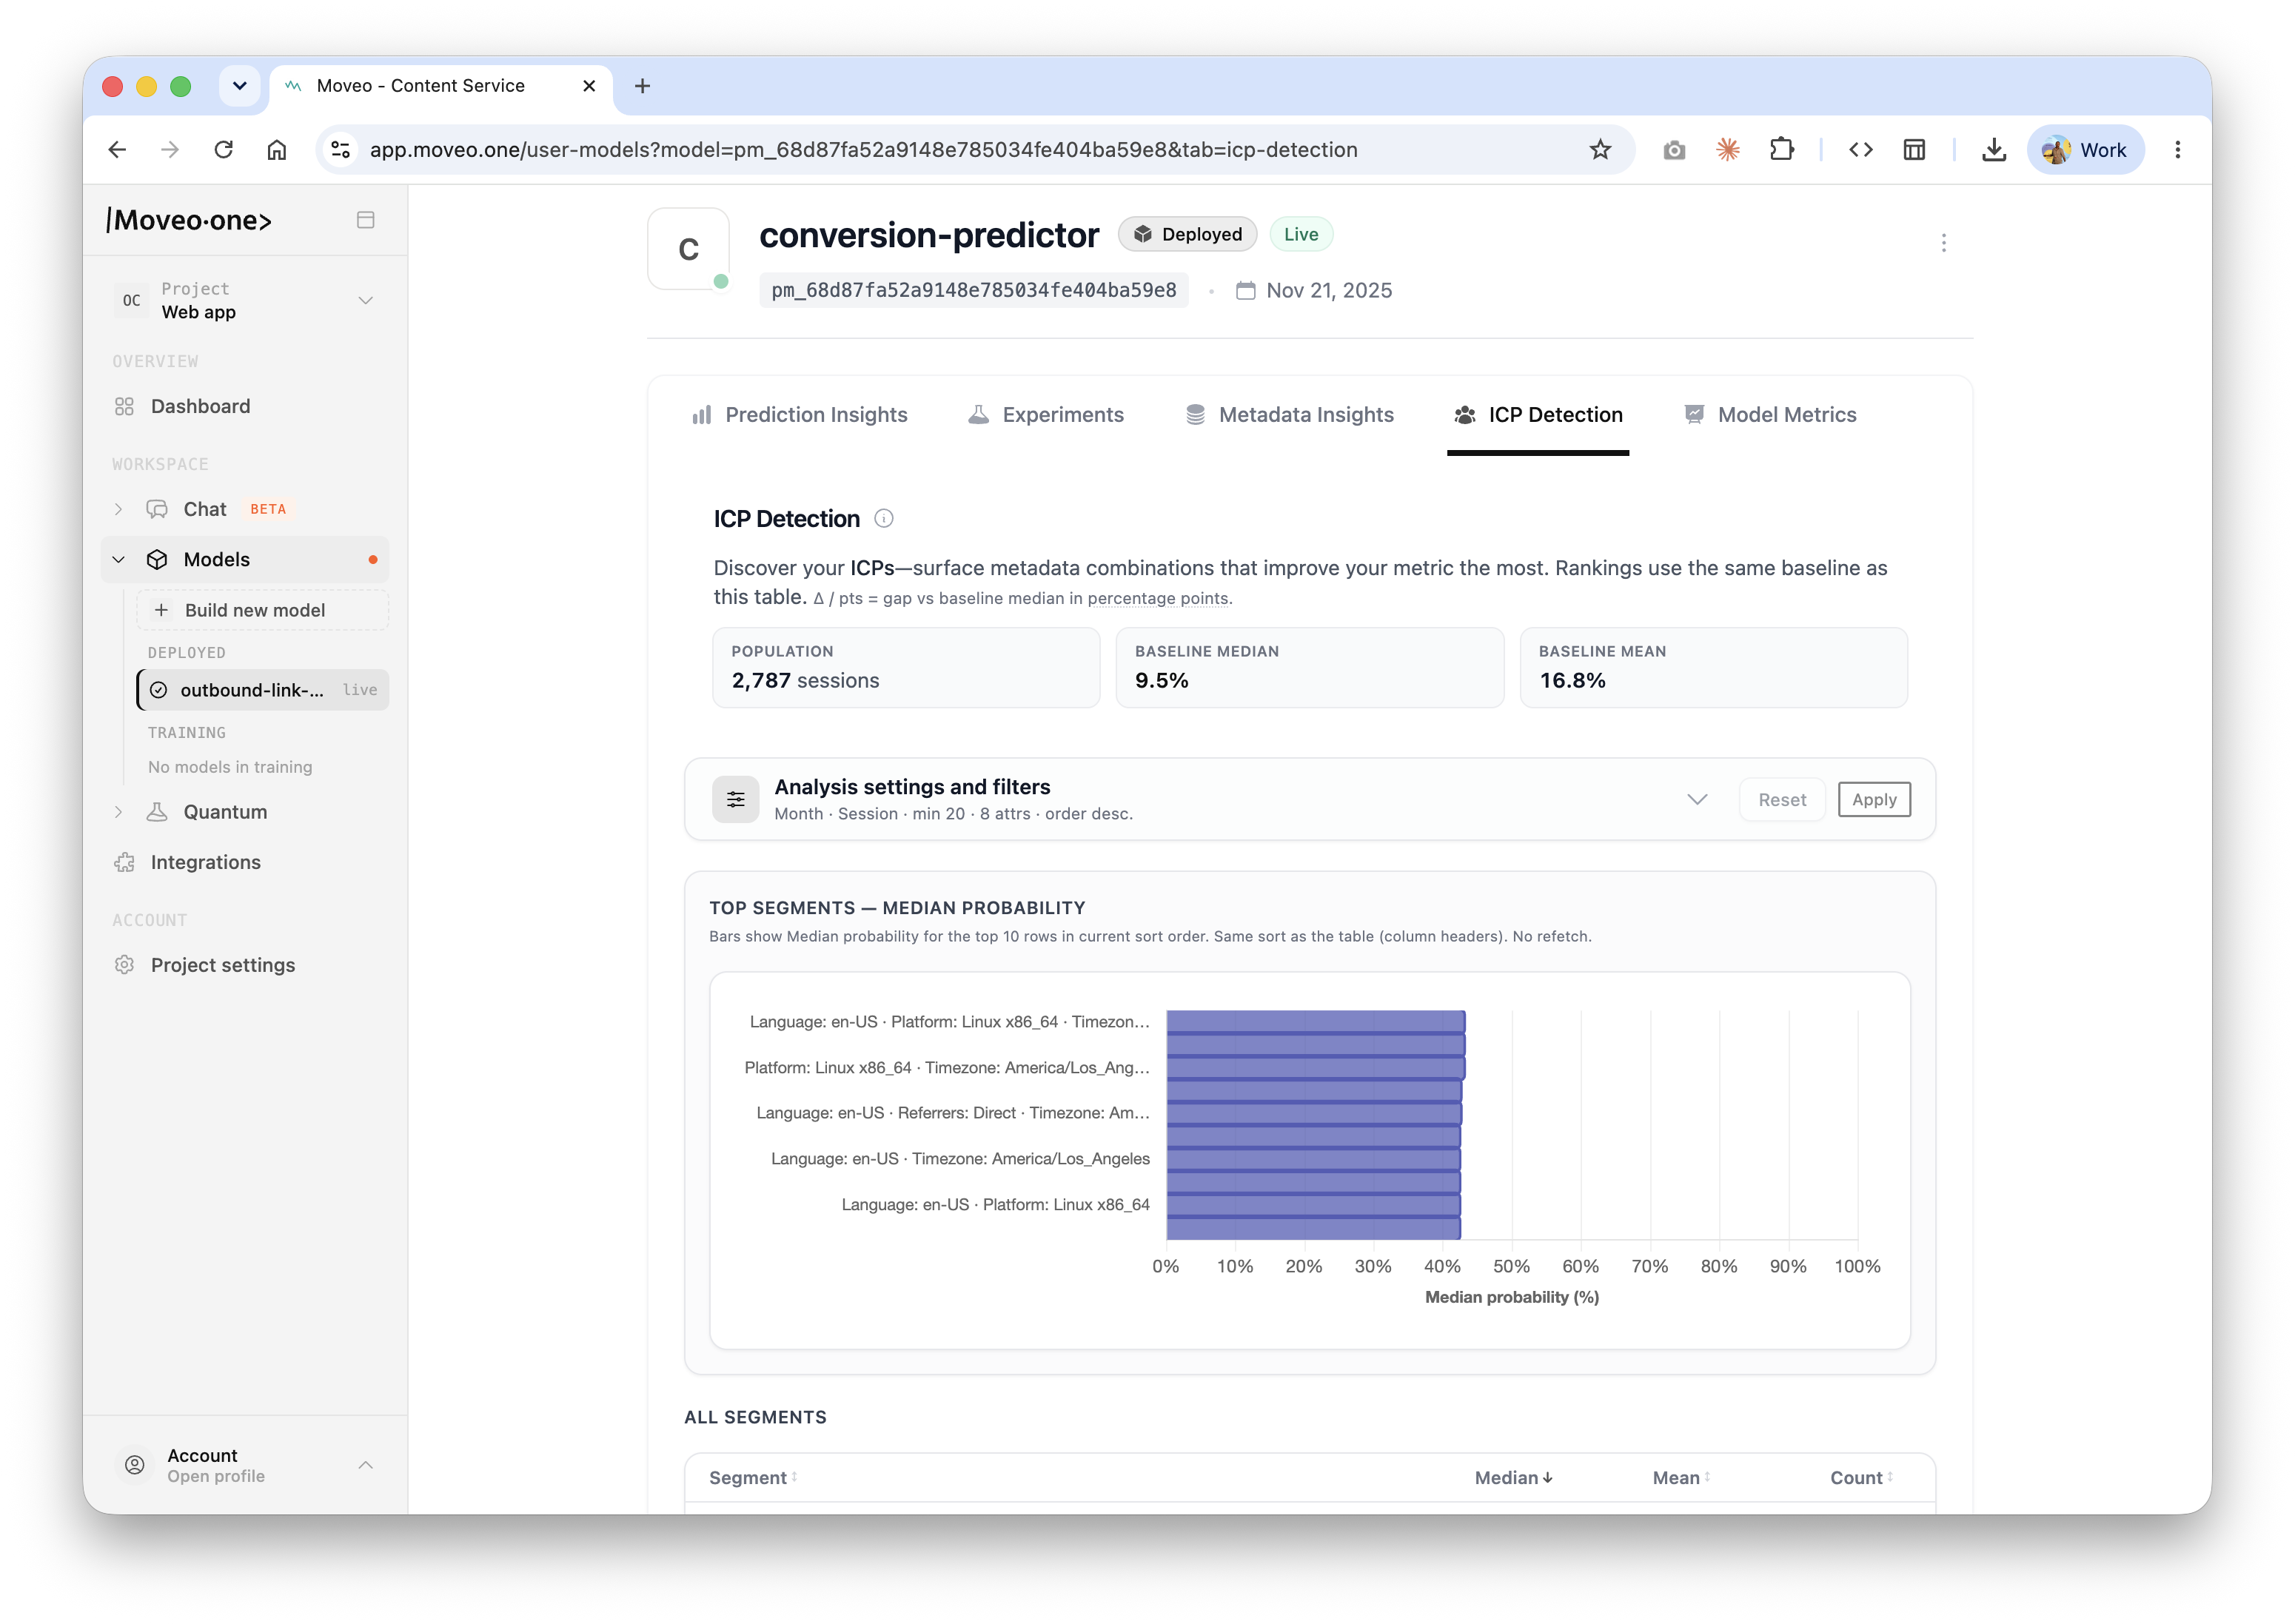Viewport: 2295px width, 1624px height.
Task: Sort table by Count column
Action: click(x=1861, y=1477)
